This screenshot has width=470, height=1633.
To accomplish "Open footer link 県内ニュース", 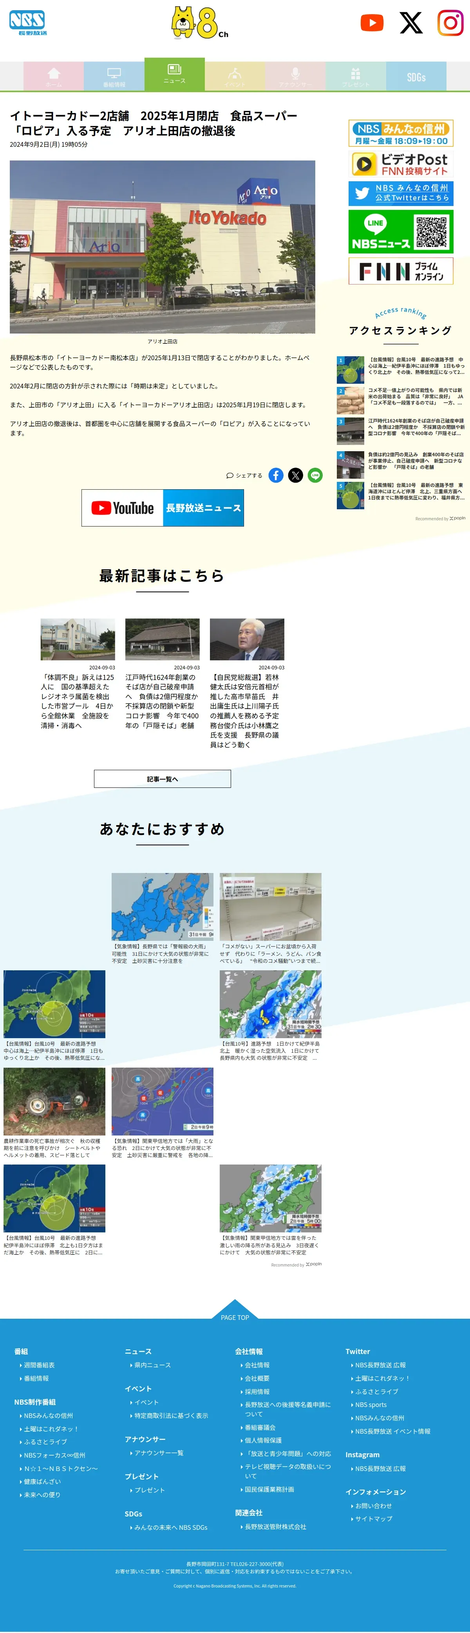I will 152,1365.
